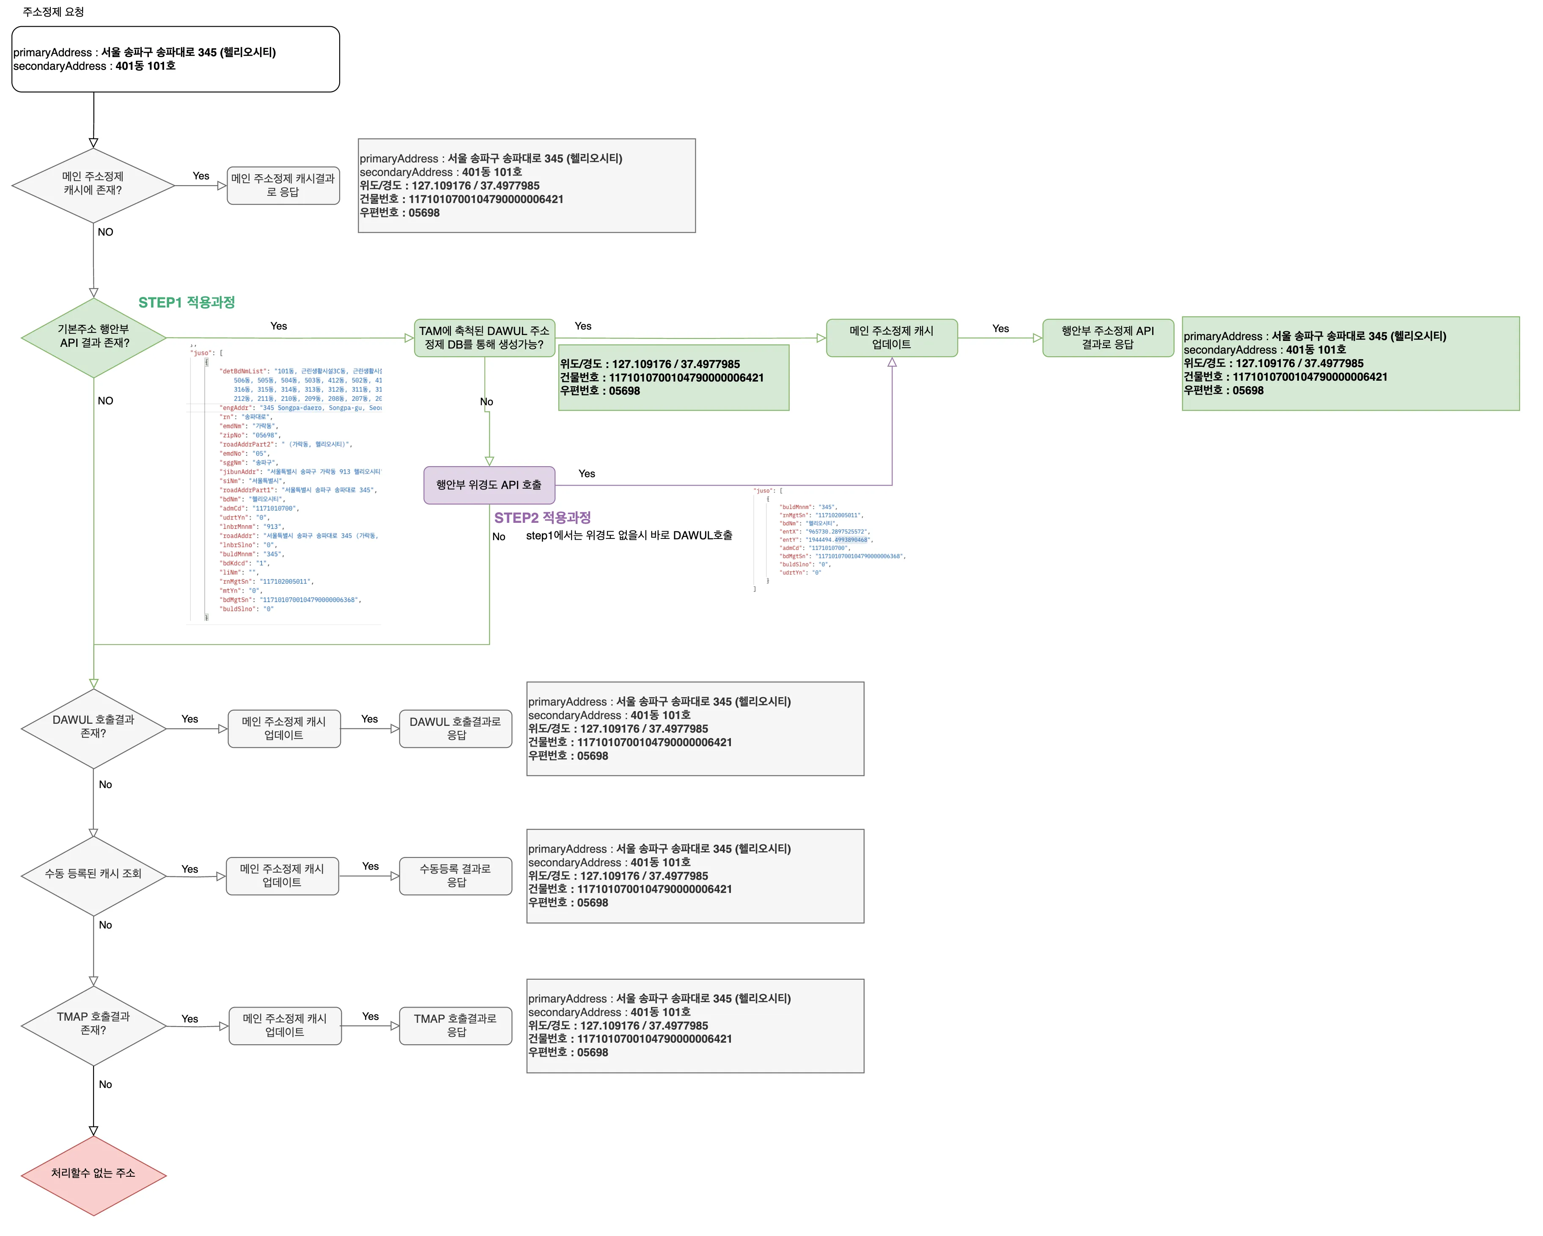Click the purple 'STEP2 적용과정' heading
Screen dimensions: 1543x1236
click(x=542, y=517)
